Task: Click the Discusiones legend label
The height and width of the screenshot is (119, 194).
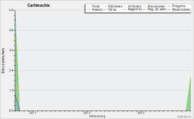Action: (x=156, y=6)
